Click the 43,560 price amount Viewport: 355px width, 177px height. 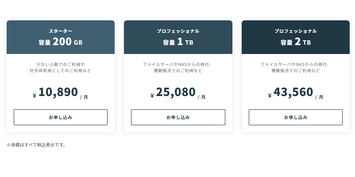click(293, 92)
